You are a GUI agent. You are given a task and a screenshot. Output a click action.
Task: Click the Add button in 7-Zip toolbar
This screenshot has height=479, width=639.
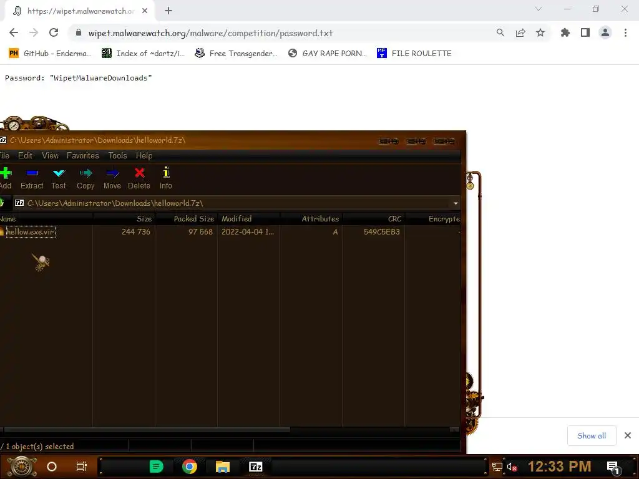[x=5, y=178]
